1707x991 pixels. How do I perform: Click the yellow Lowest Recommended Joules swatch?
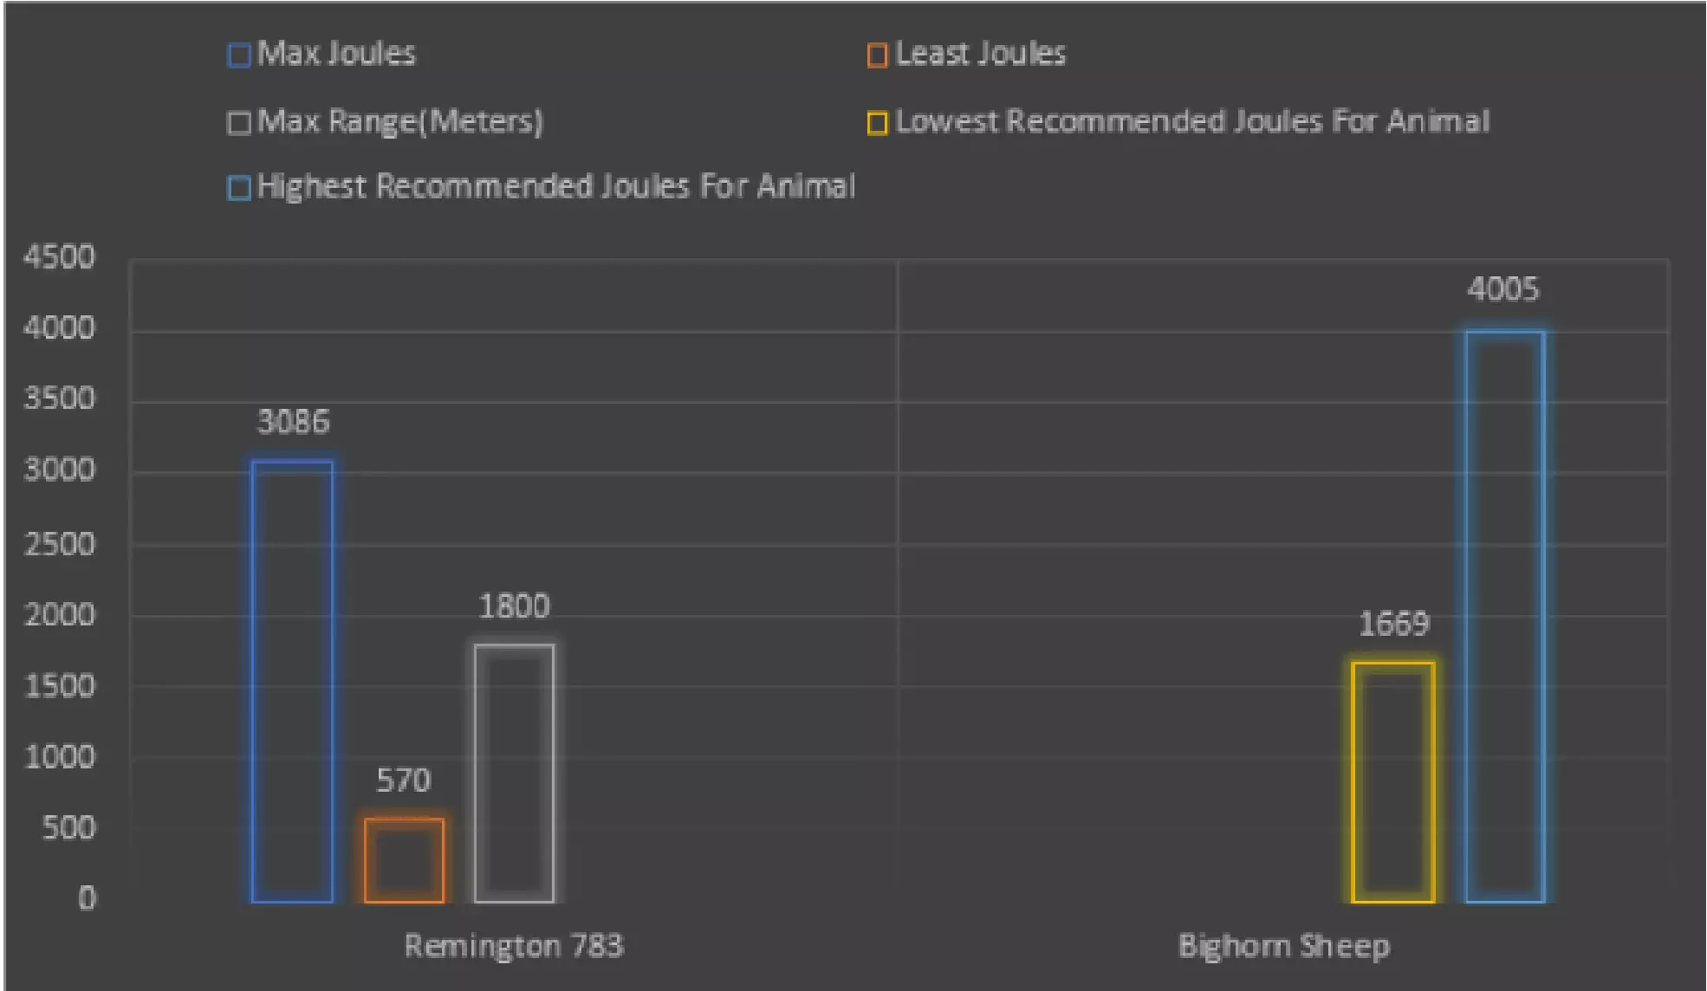[877, 123]
